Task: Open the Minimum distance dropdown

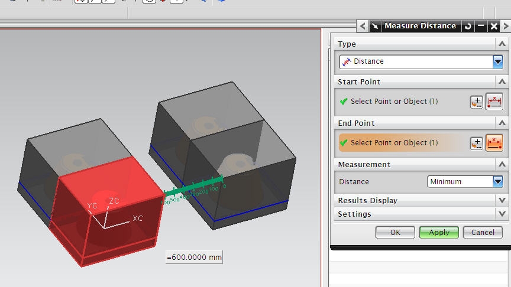Action: pos(465,181)
